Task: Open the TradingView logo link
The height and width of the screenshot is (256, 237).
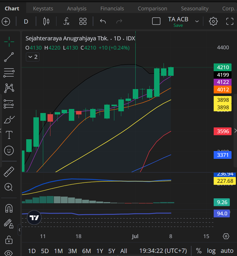Action: (34, 217)
